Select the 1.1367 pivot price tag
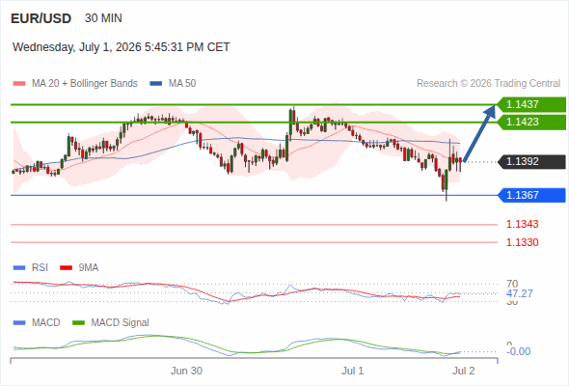Image resolution: width=569 pixels, height=386 pixels. click(531, 195)
